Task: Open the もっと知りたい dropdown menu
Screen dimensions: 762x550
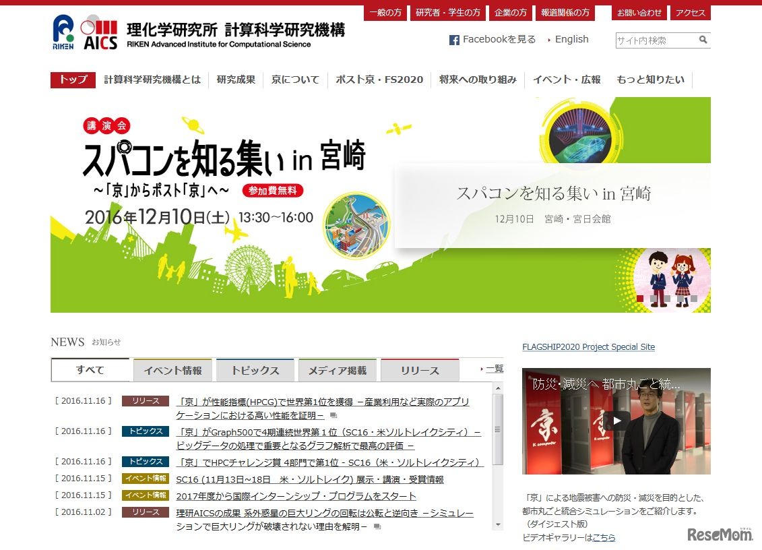Action: point(650,80)
